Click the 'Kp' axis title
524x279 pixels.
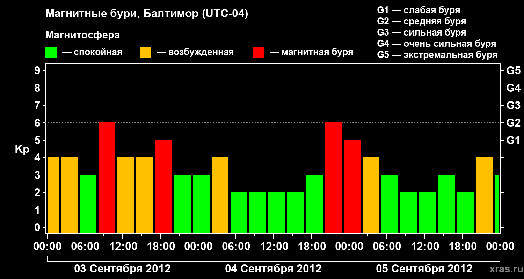[x=22, y=149]
